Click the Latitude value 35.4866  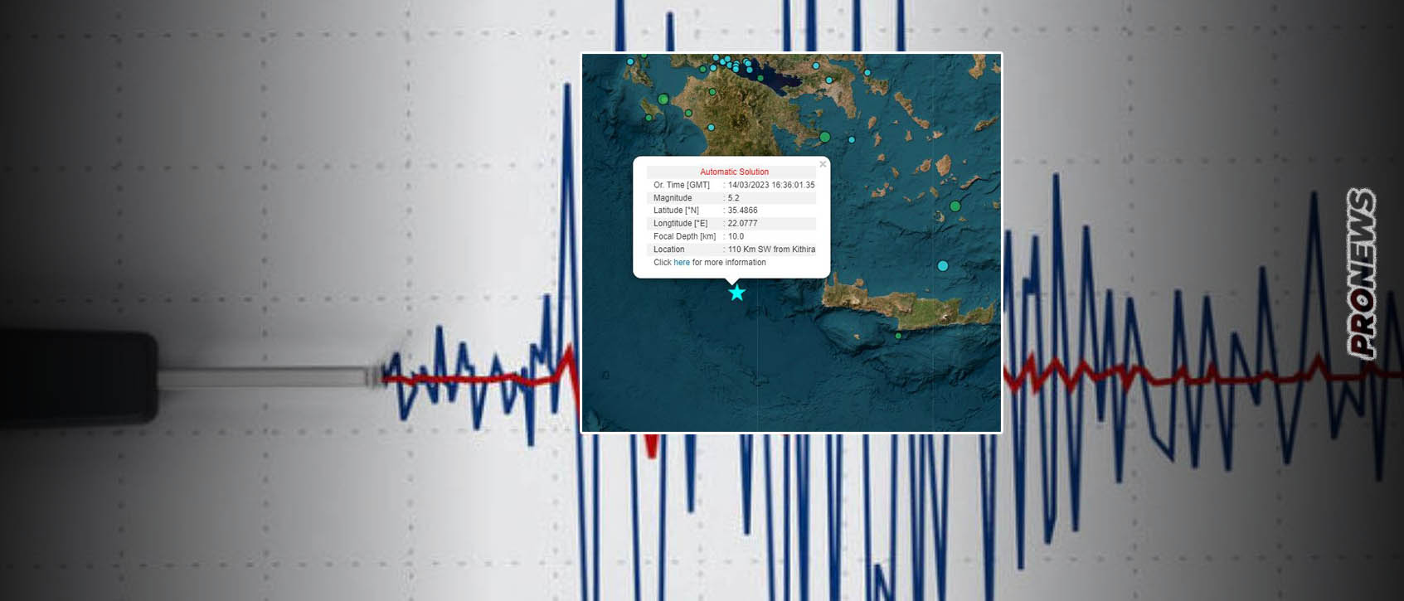pyautogui.click(x=742, y=211)
